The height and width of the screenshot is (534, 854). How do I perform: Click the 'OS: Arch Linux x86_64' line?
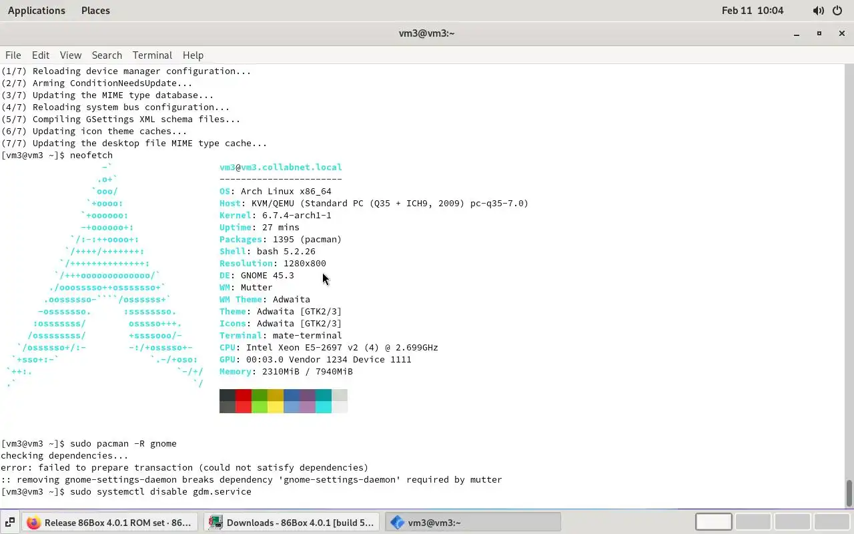click(x=276, y=192)
